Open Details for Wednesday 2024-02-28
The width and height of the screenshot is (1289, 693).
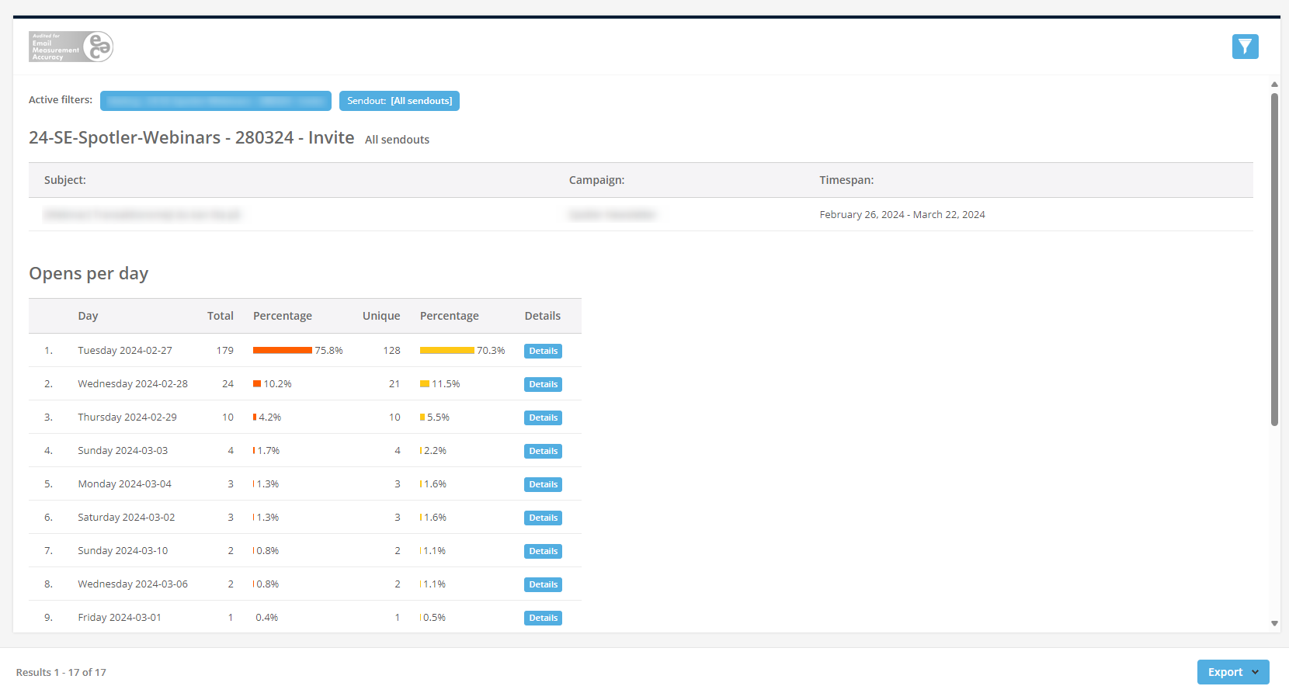(543, 384)
